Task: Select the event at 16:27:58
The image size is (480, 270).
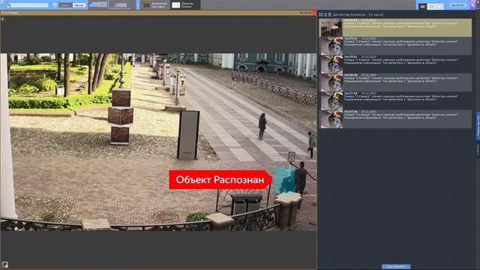Action: pyautogui.click(x=395, y=100)
